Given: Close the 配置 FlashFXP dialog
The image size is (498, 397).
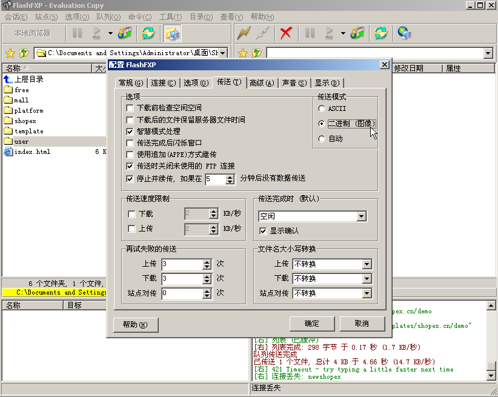Looking at the screenshot, I should 385,65.
